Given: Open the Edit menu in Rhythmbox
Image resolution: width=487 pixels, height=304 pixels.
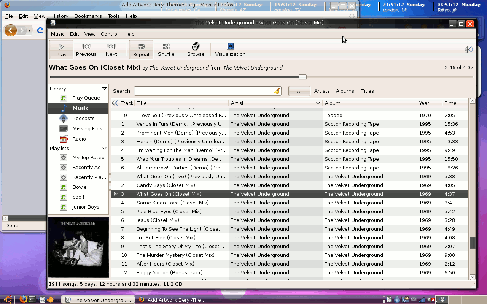Looking at the screenshot, I should 74,34.
